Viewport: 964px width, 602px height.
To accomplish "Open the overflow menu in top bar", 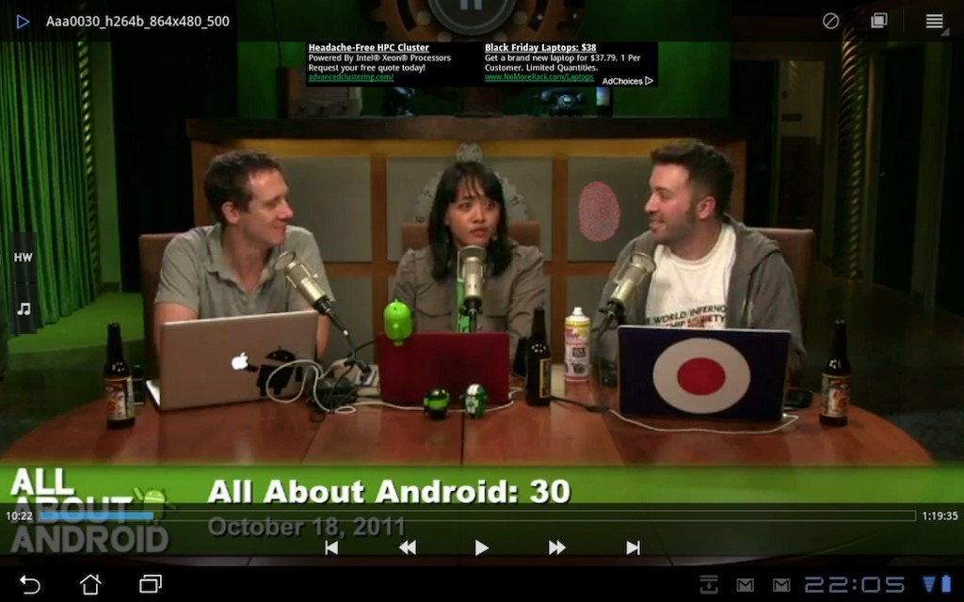I will tap(934, 21).
